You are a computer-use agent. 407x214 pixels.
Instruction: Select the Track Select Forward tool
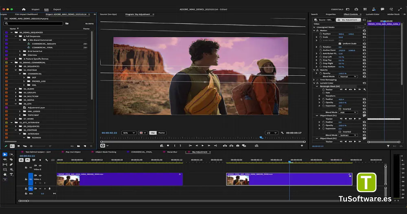coord(11,154)
